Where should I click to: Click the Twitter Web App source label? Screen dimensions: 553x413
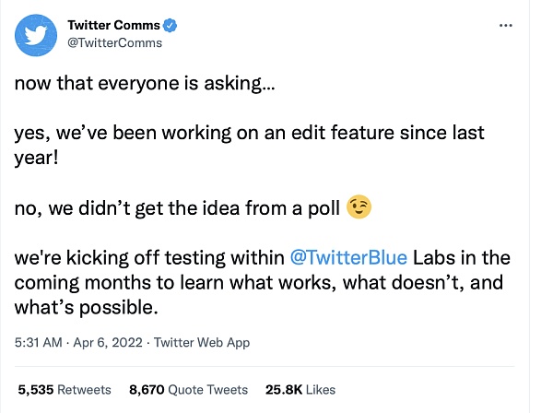point(202,342)
